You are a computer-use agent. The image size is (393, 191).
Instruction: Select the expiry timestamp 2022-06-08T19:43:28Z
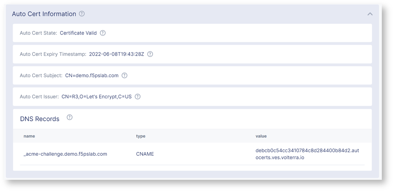(116, 54)
